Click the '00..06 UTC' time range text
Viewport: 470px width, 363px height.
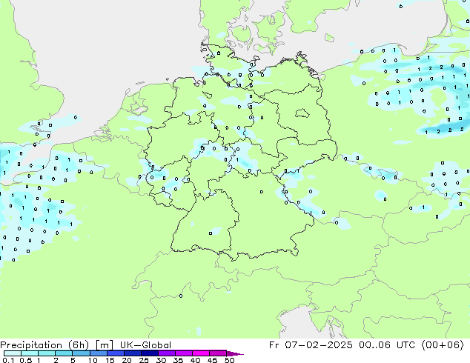tap(387, 345)
